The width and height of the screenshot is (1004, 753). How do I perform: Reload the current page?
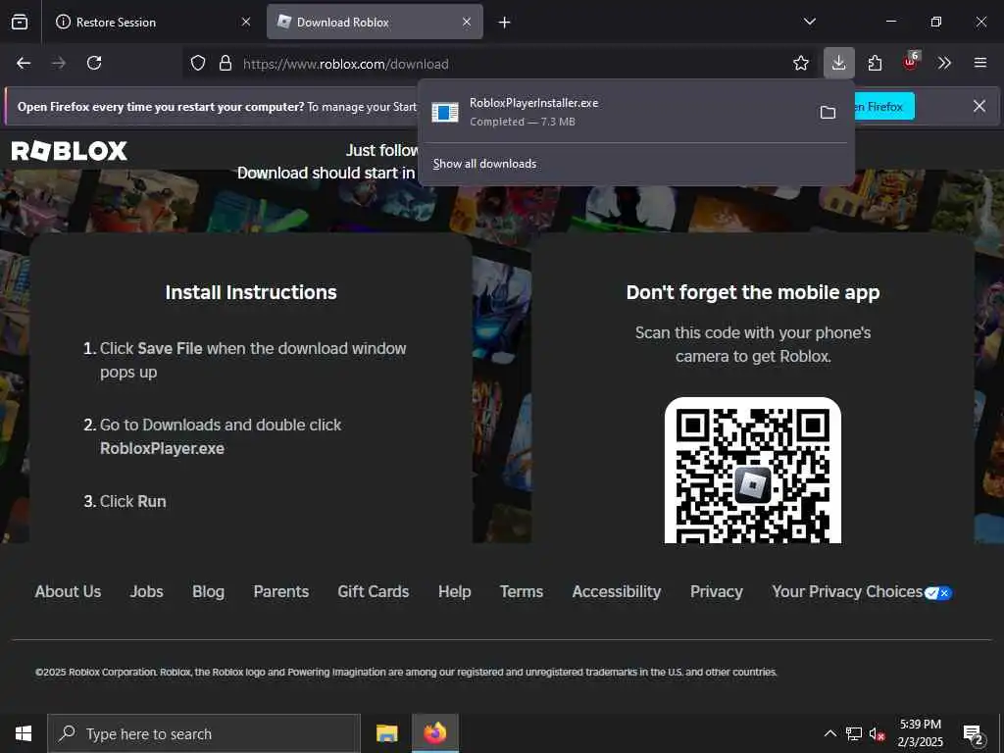pos(94,63)
